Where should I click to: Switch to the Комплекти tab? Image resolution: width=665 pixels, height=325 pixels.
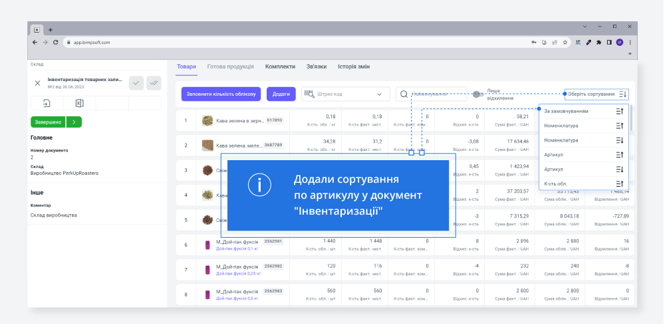point(280,66)
